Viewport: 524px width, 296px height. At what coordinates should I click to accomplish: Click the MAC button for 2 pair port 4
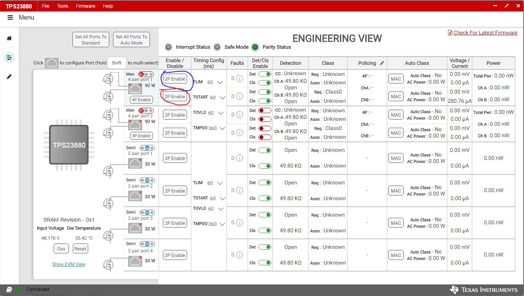396,255
